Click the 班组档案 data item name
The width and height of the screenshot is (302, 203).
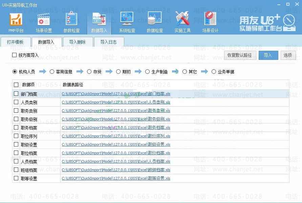(x=29, y=170)
